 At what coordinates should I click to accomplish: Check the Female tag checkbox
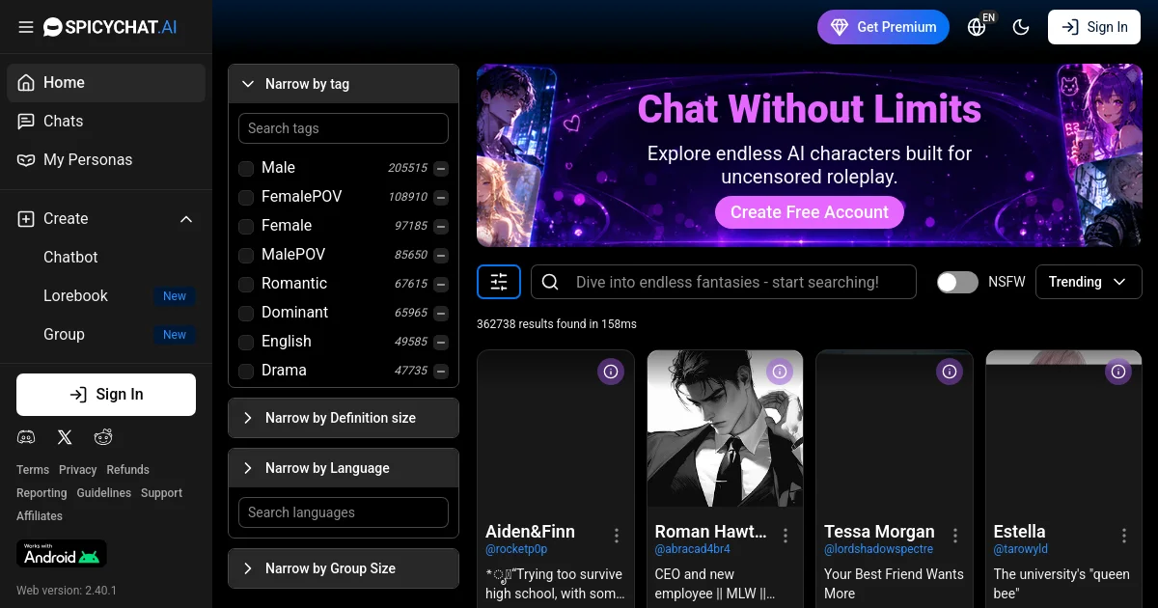(246, 227)
